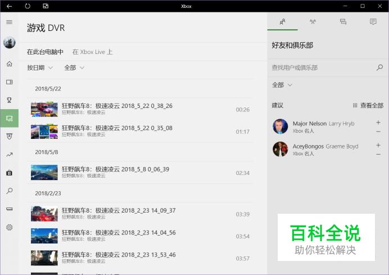The width and height of the screenshot is (389, 275).
Task: Add AceyBongos as friend with plus
Action: point(378,145)
